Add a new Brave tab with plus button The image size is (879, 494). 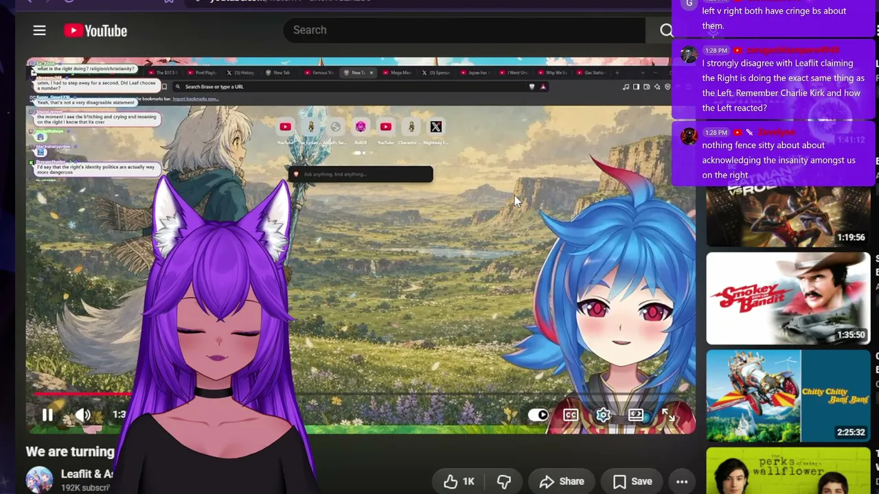point(617,73)
